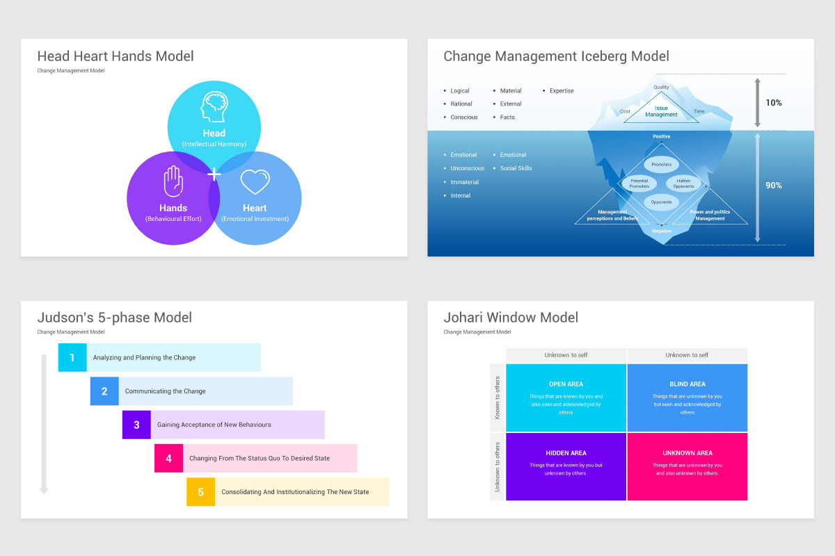Viewport: 835px width, 556px height.
Task: Select "Communicating the Change" bar
Action: (x=206, y=391)
